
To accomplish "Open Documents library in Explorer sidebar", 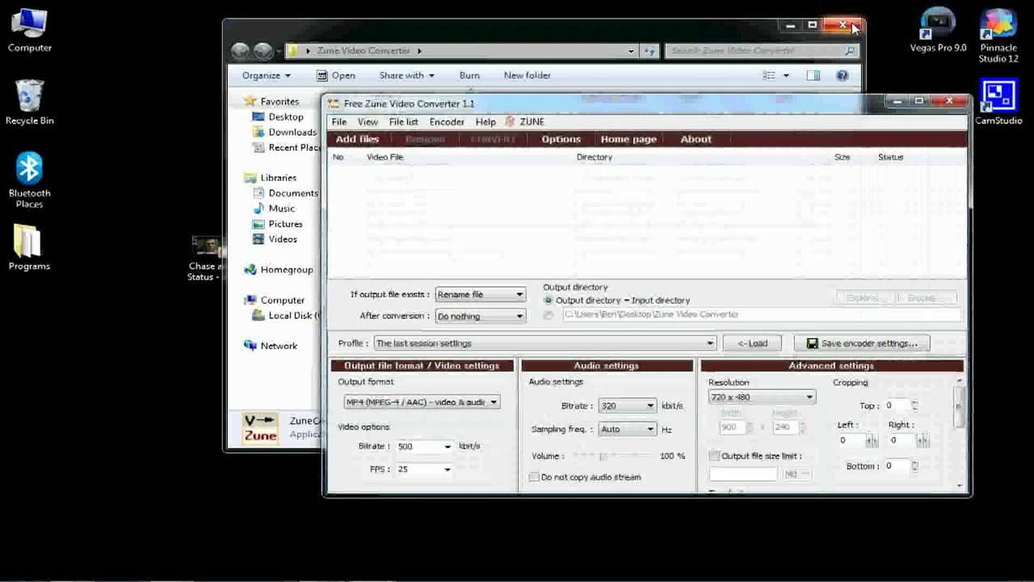I will tap(285, 193).
